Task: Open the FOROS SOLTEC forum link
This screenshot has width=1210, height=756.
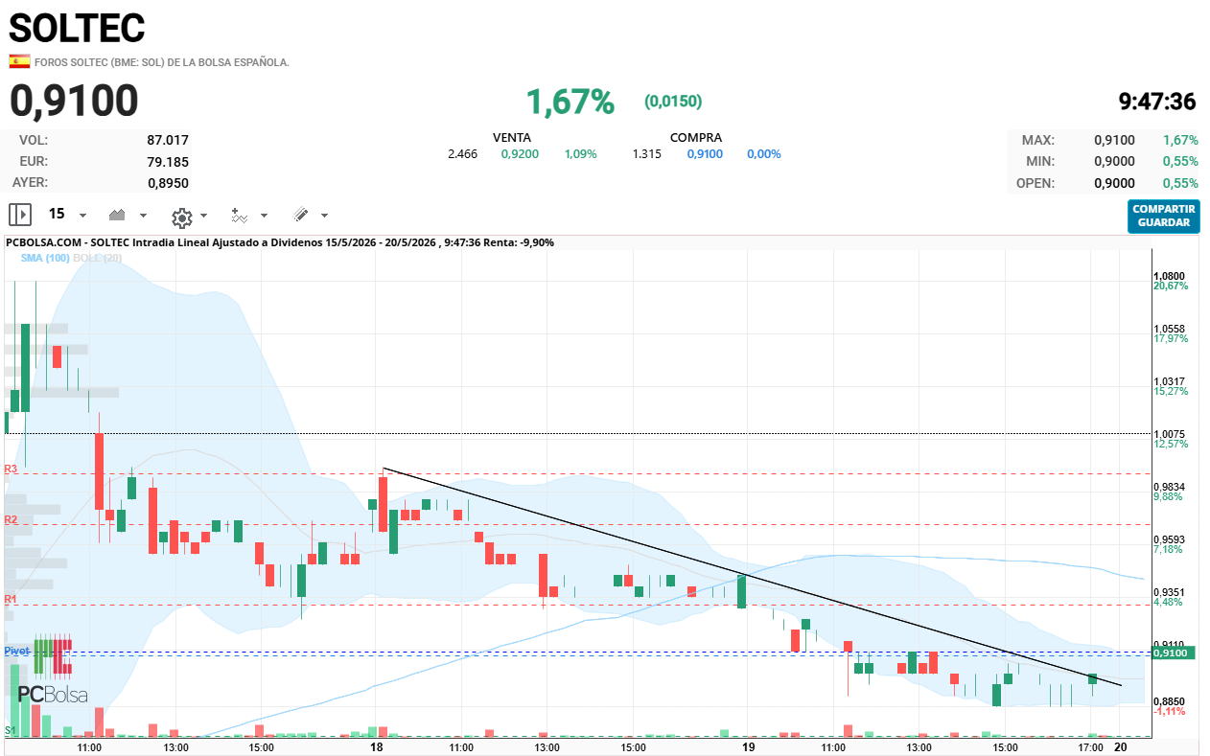Action: click(161, 62)
